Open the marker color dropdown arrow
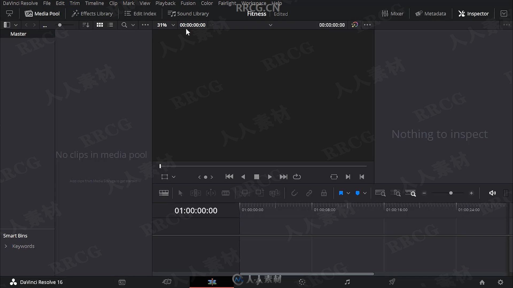513x288 pixels. pos(365,193)
